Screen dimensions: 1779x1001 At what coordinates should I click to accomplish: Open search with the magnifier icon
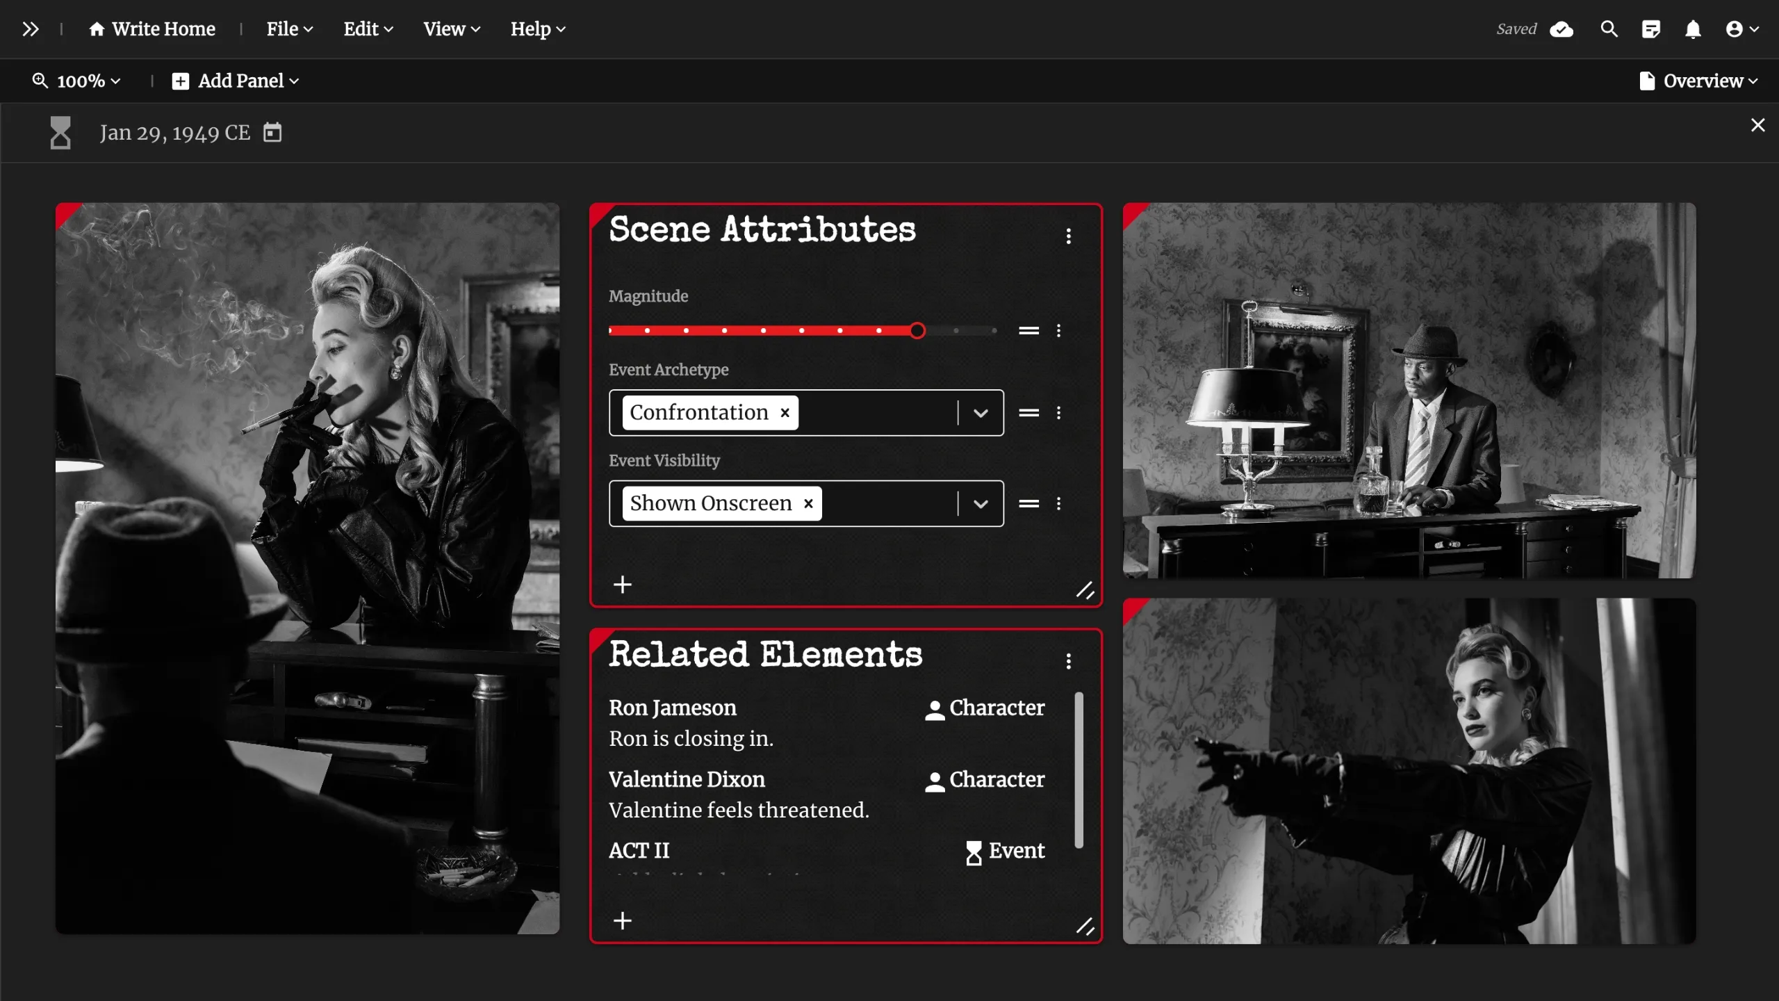(x=1609, y=29)
